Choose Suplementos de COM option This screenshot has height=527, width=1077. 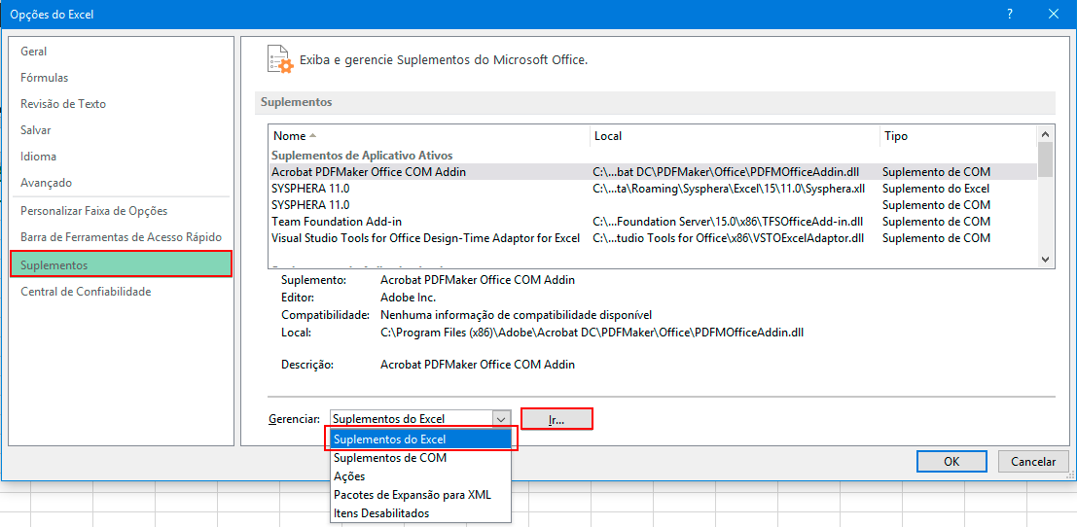[390, 458]
